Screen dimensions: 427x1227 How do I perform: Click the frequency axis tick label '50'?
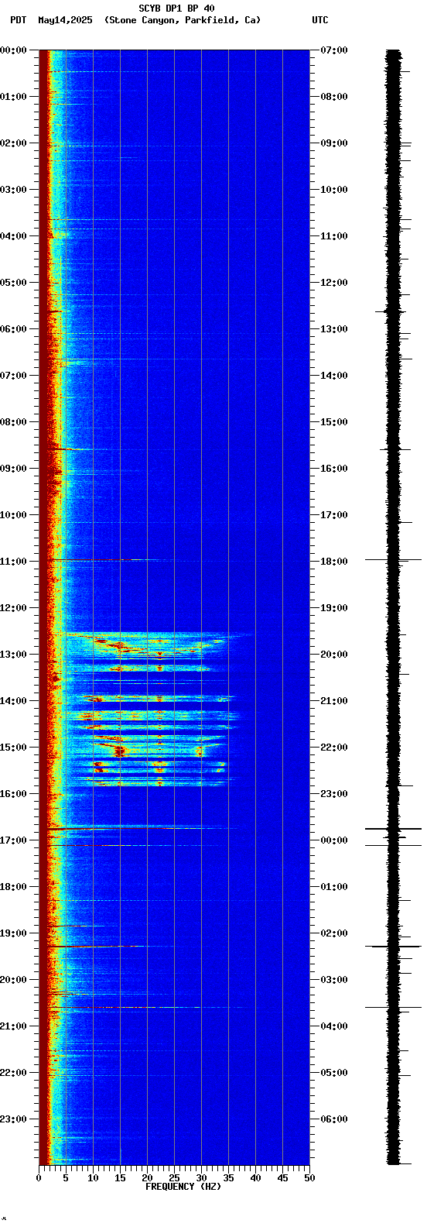click(309, 1178)
